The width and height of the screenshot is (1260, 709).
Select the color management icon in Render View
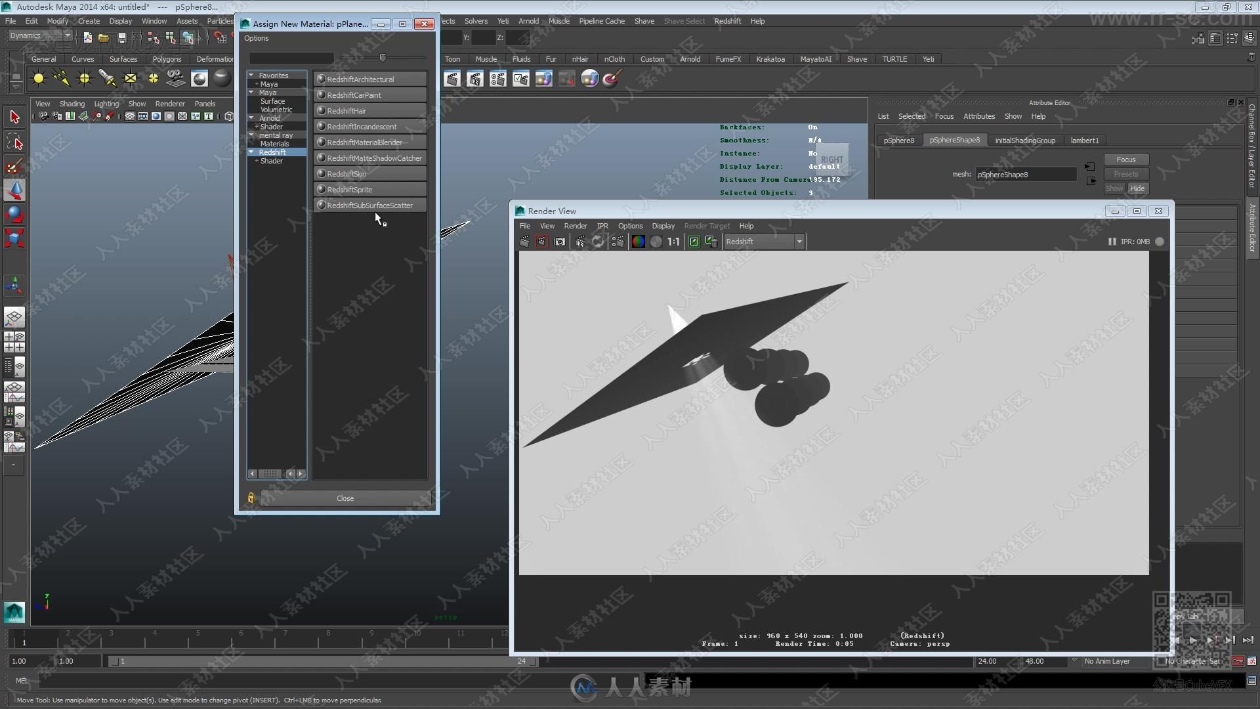pyautogui.click(x=639, y=241)
